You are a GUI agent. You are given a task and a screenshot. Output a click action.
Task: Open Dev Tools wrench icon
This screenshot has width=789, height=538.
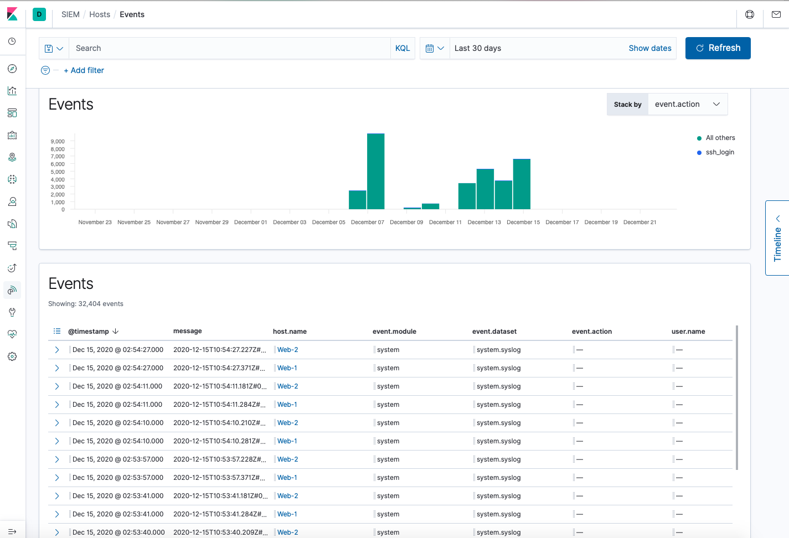tap(12, 312)
